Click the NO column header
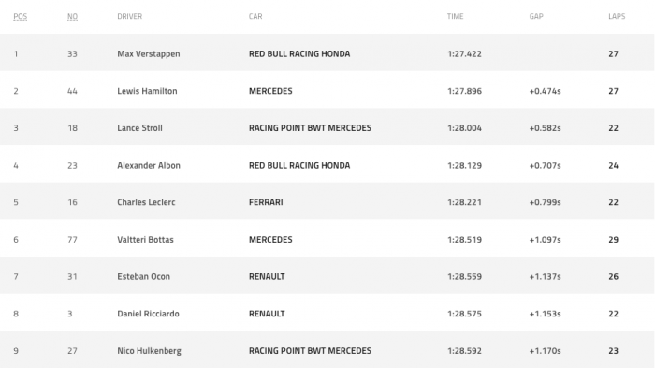This screenshot has height=368, width=655. (72, 16)
